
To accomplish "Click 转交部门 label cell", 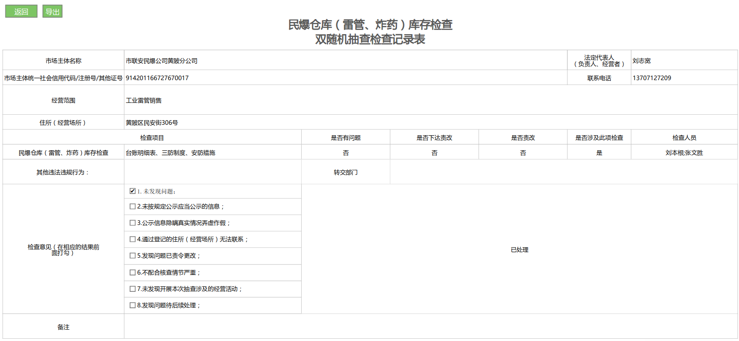I will [x=346, y=172].
